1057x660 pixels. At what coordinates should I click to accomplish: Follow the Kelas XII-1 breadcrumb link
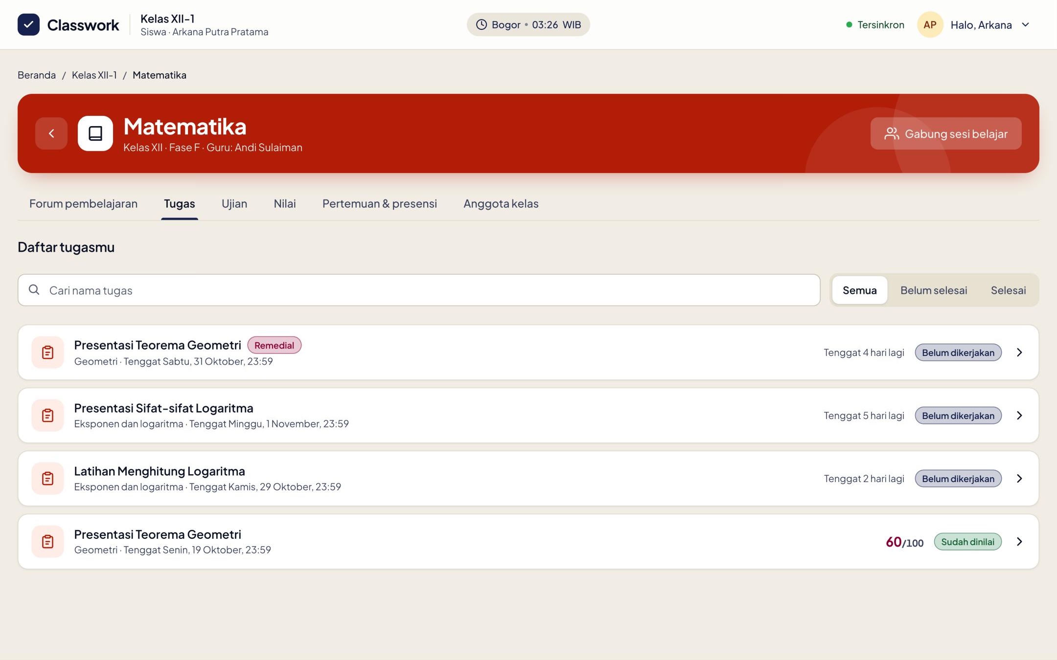[x=94, y=75]
